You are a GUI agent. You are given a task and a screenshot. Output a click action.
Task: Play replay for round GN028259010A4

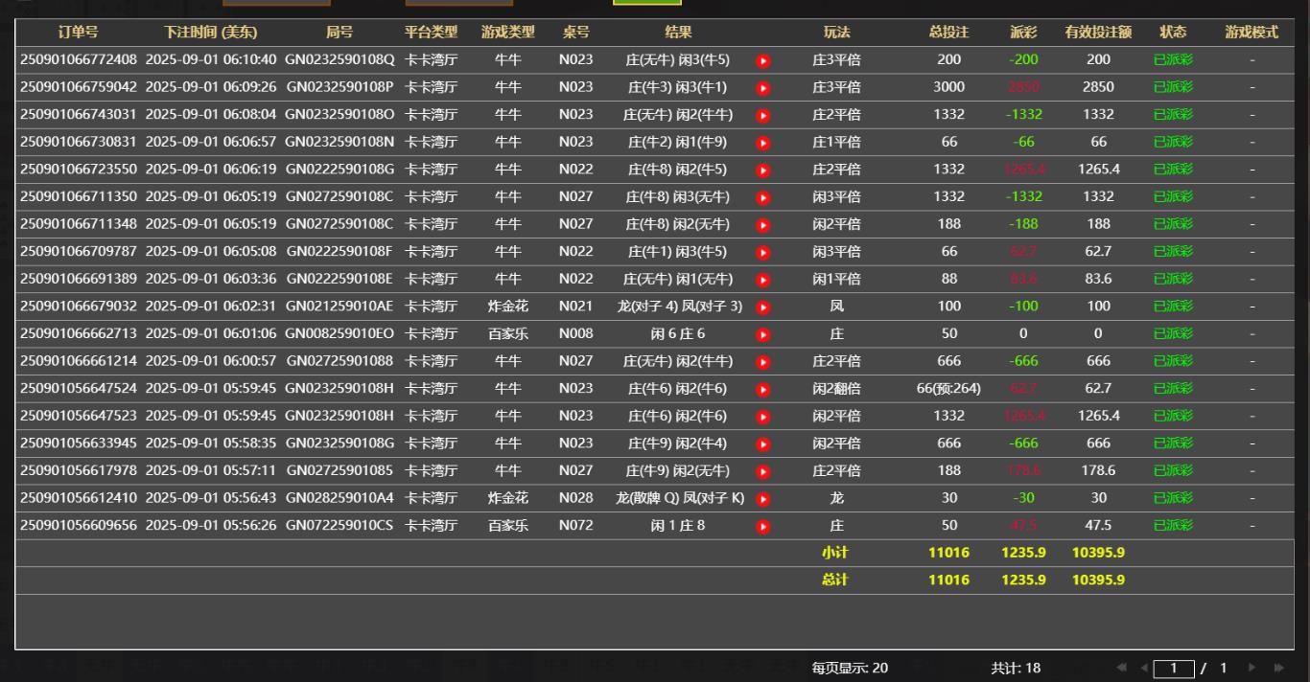click(763, 499)
